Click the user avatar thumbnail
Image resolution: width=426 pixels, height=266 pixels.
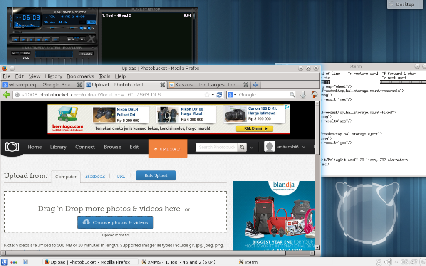(x=270, y=147)
